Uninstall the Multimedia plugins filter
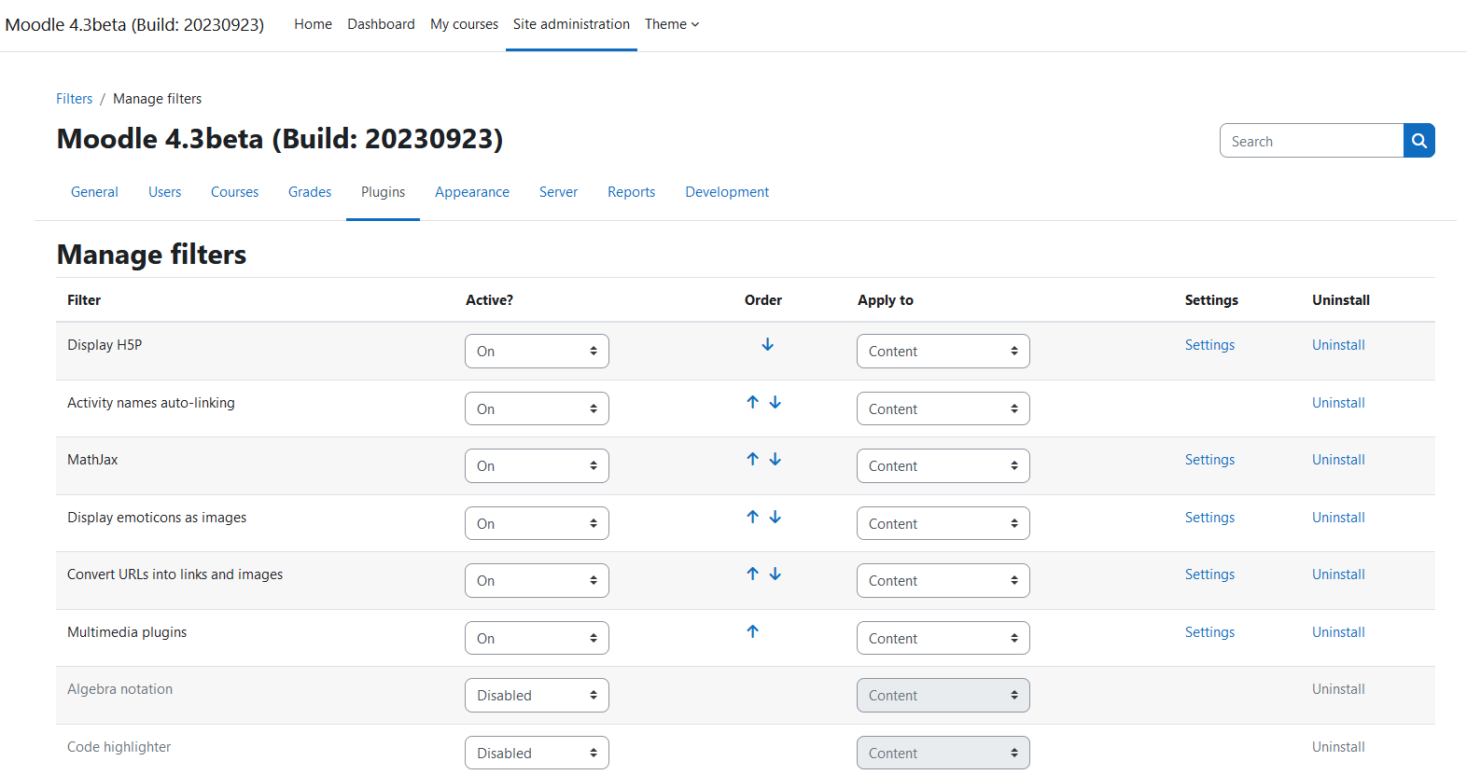Viewport: 1467px width, 775px height. pos(1338,632)
